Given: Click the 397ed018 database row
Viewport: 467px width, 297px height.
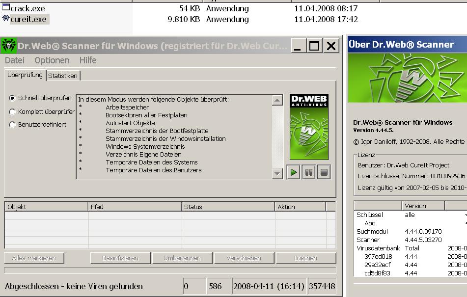Looking at the screenshot, I should [x=411, y=257].
